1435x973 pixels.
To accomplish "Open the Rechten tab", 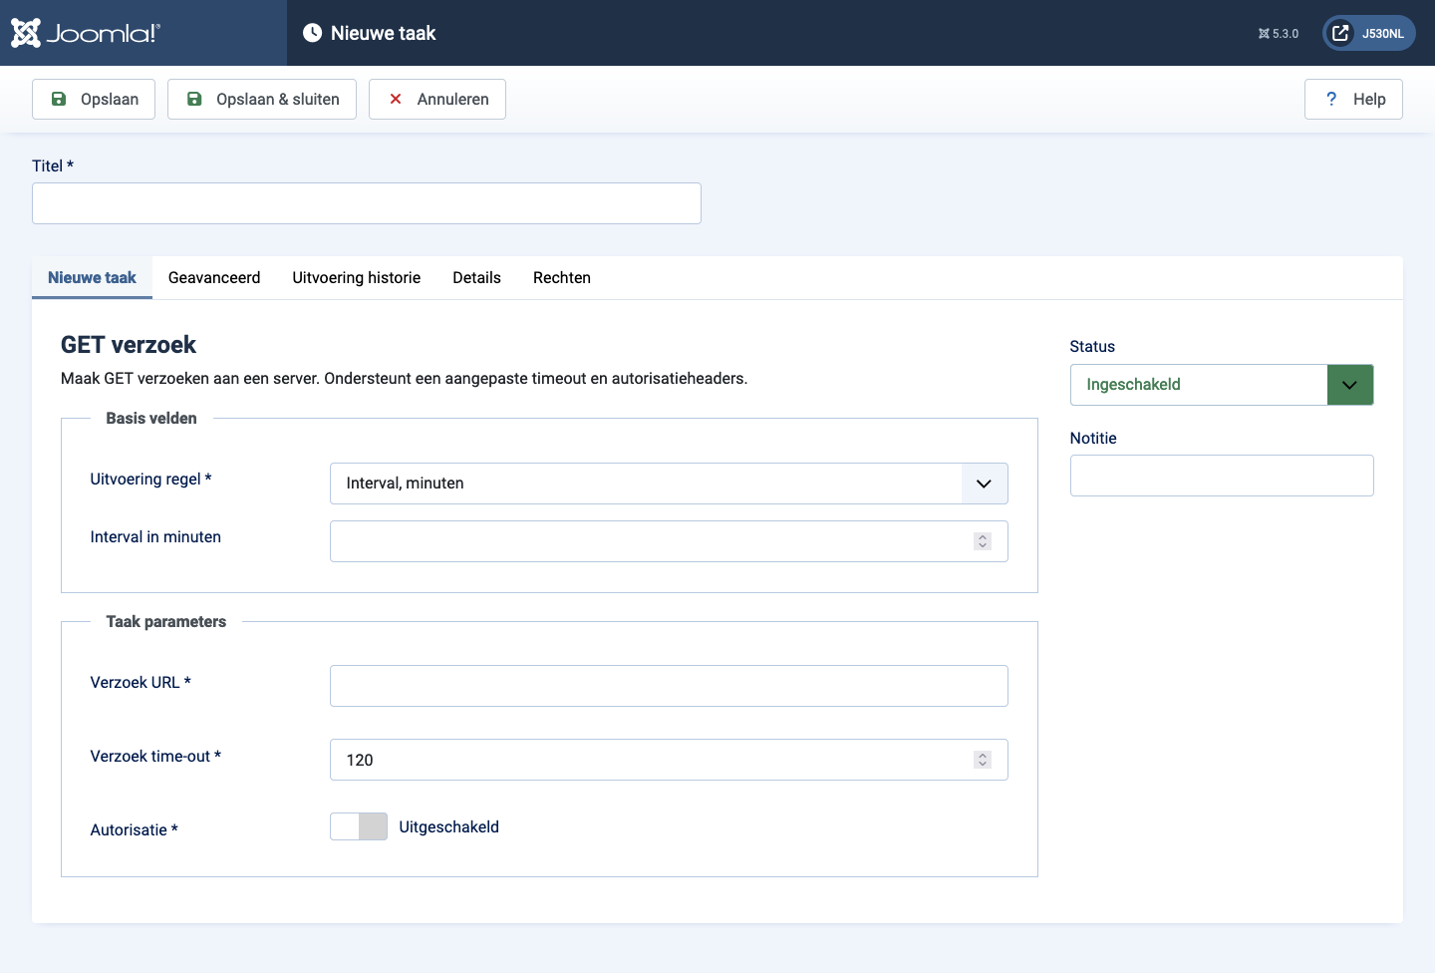I will click(562, 277).
